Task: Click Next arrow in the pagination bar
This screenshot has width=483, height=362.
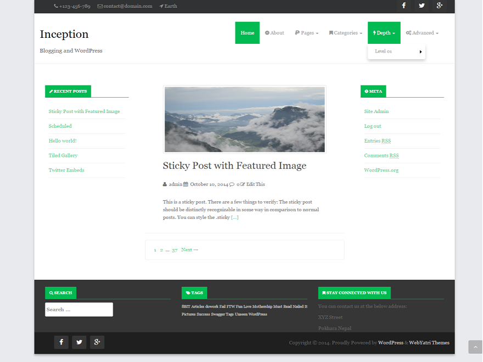Action: click(189, 250)
